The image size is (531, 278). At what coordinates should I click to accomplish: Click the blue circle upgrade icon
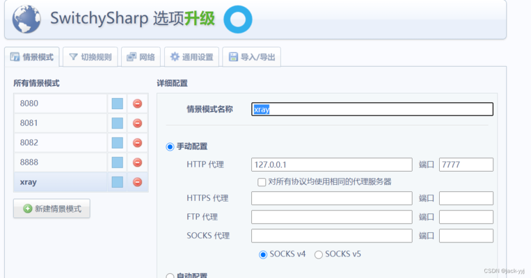pyautogui.click(x=239, y=19)
